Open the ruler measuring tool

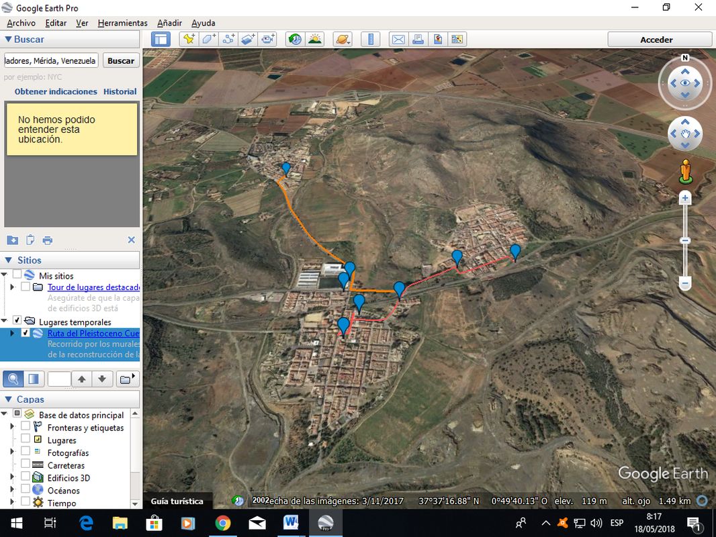370,39
